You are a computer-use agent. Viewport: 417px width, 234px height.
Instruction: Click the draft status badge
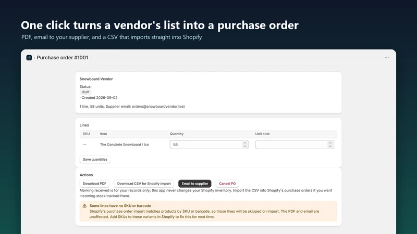pyautogui.click(x=85, y=92)
